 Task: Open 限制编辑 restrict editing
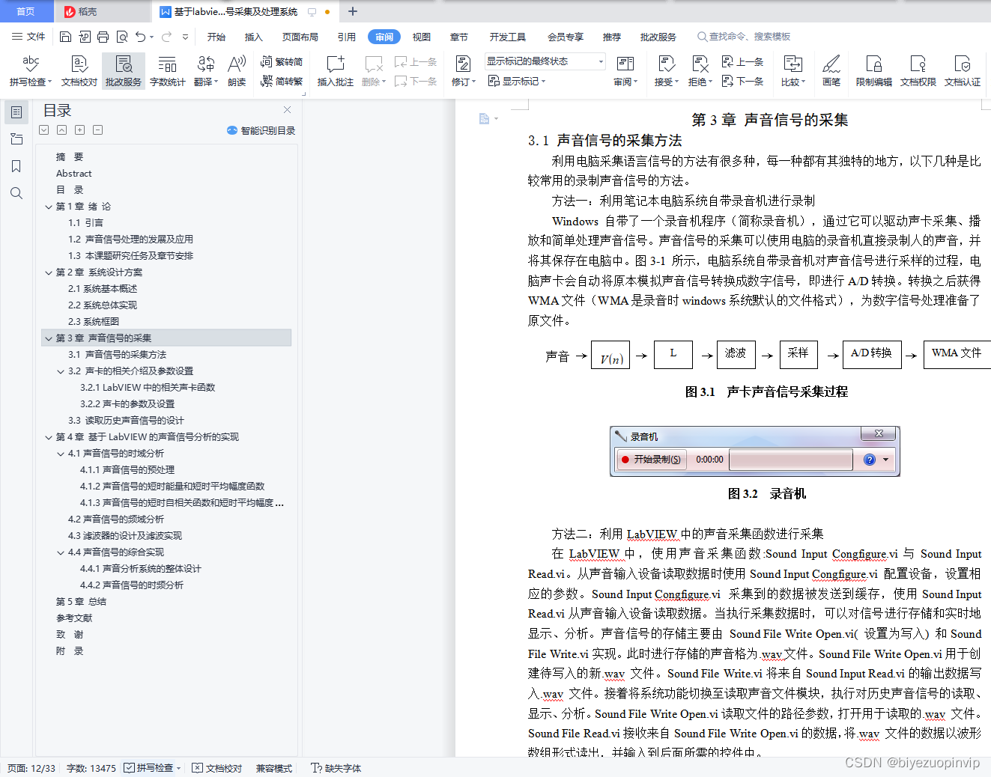coord(873,71)
